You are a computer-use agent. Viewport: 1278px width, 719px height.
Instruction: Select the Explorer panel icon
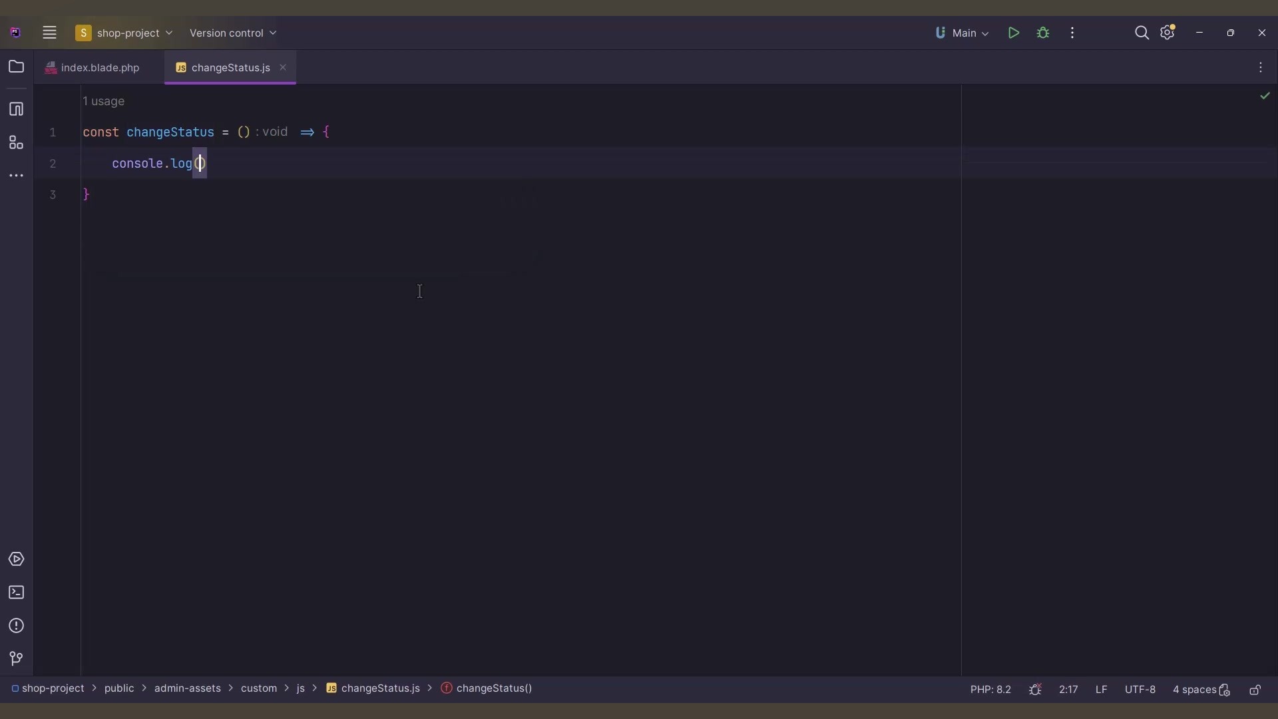[x=17, y=67]
